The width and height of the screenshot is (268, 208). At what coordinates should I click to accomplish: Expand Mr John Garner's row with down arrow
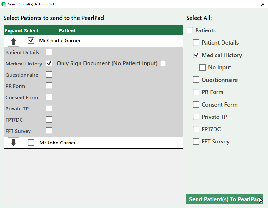13,143
